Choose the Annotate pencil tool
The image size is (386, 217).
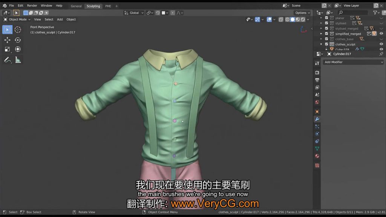8,60
